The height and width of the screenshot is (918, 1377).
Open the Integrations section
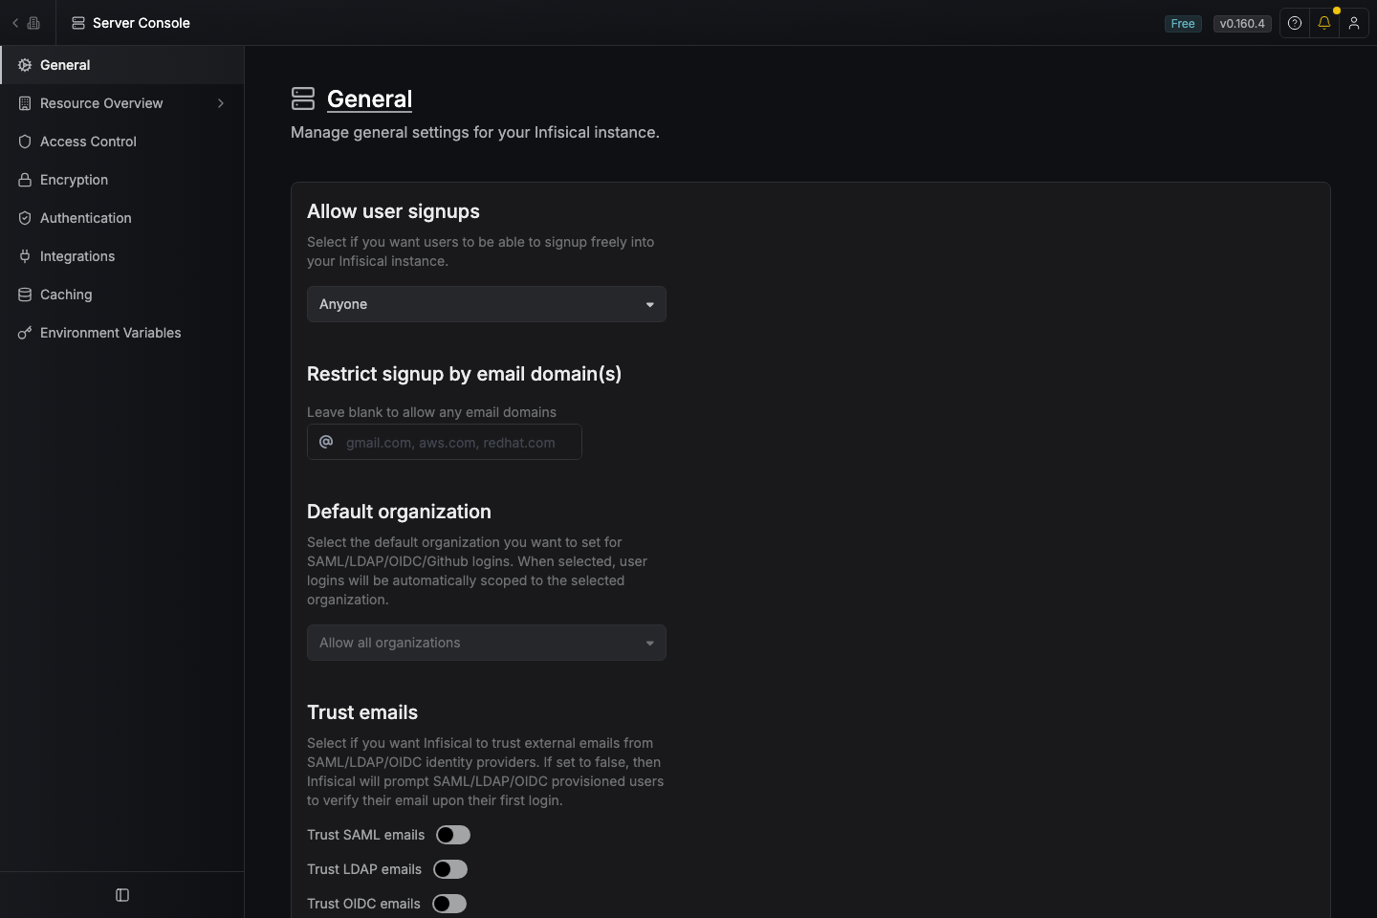coord(122,256)
